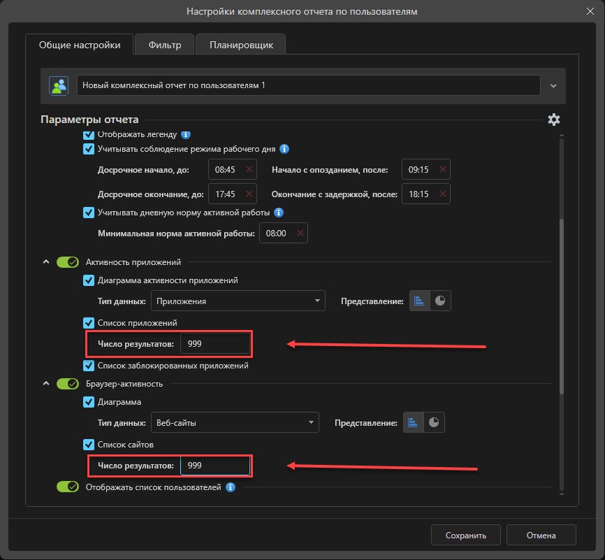Turn off 'Отображать список пользователей' switch
The image size is (605, 560).
68,487
